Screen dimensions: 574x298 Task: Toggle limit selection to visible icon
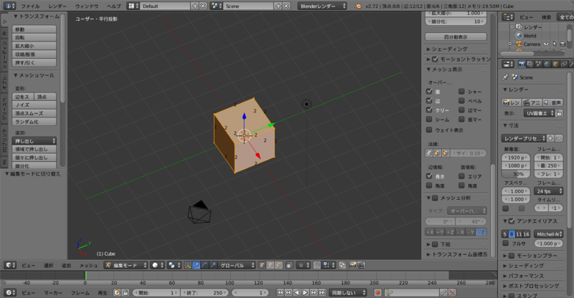pyautogui.click(x=289, y=265)
